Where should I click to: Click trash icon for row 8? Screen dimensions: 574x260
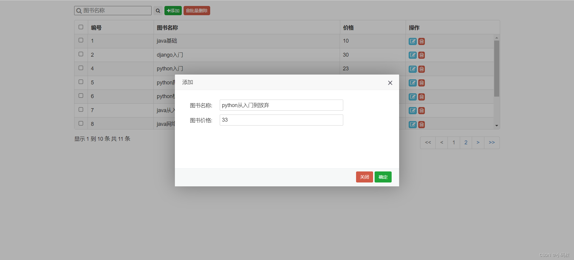click(x=422, y=125)
